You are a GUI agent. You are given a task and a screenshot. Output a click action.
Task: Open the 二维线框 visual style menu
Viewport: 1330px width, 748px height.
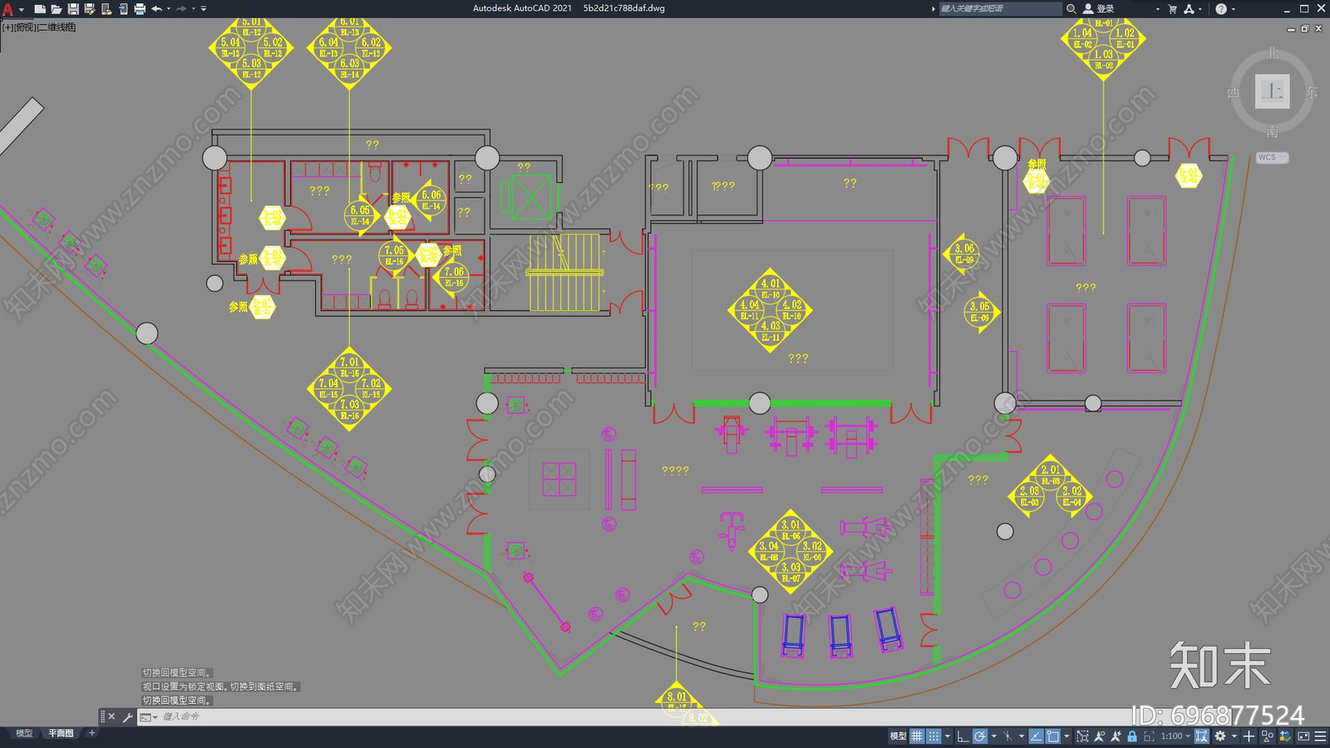tap(57, 27)
